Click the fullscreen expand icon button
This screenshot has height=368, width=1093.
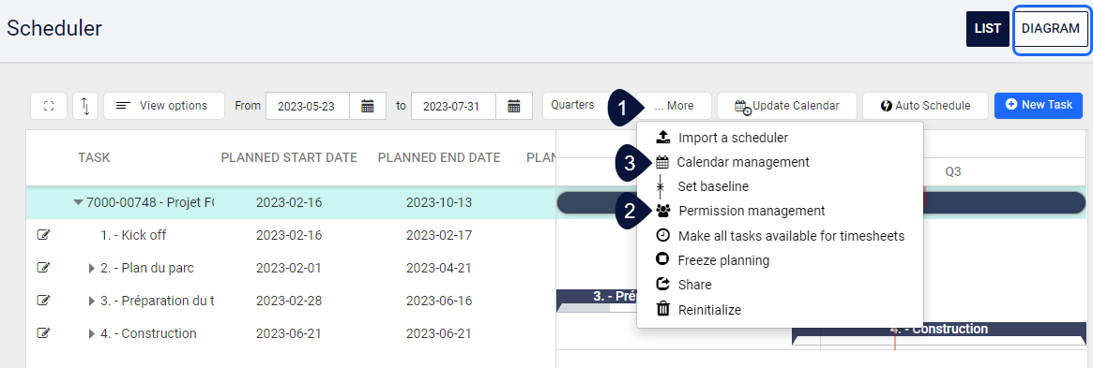49,106
